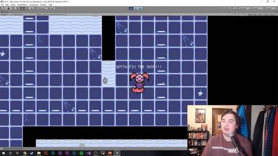Image resolution: width=278 pixels, height=156 pixels.
Task: Open the first purple Adobe app in taskbar
Action: pyautogui.click(x=60, y=153)
